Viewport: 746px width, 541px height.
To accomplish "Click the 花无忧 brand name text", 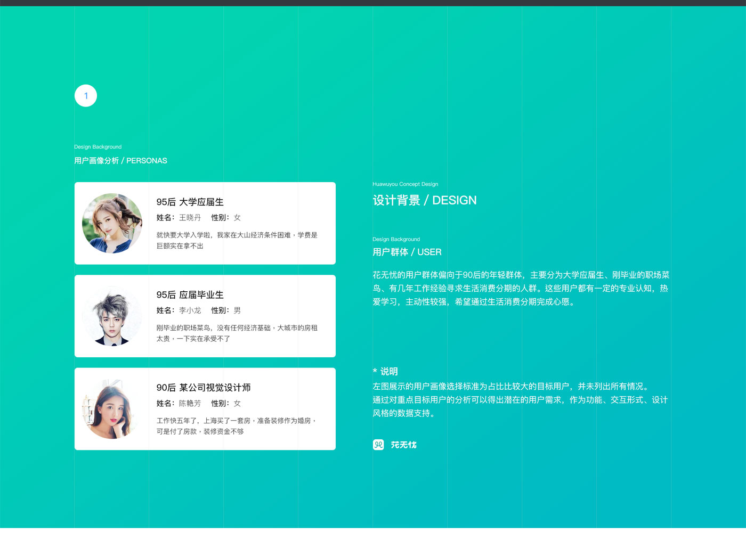I will (403, 445).
